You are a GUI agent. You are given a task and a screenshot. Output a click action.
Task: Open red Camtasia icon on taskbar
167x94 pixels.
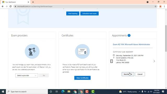point(87,92)
